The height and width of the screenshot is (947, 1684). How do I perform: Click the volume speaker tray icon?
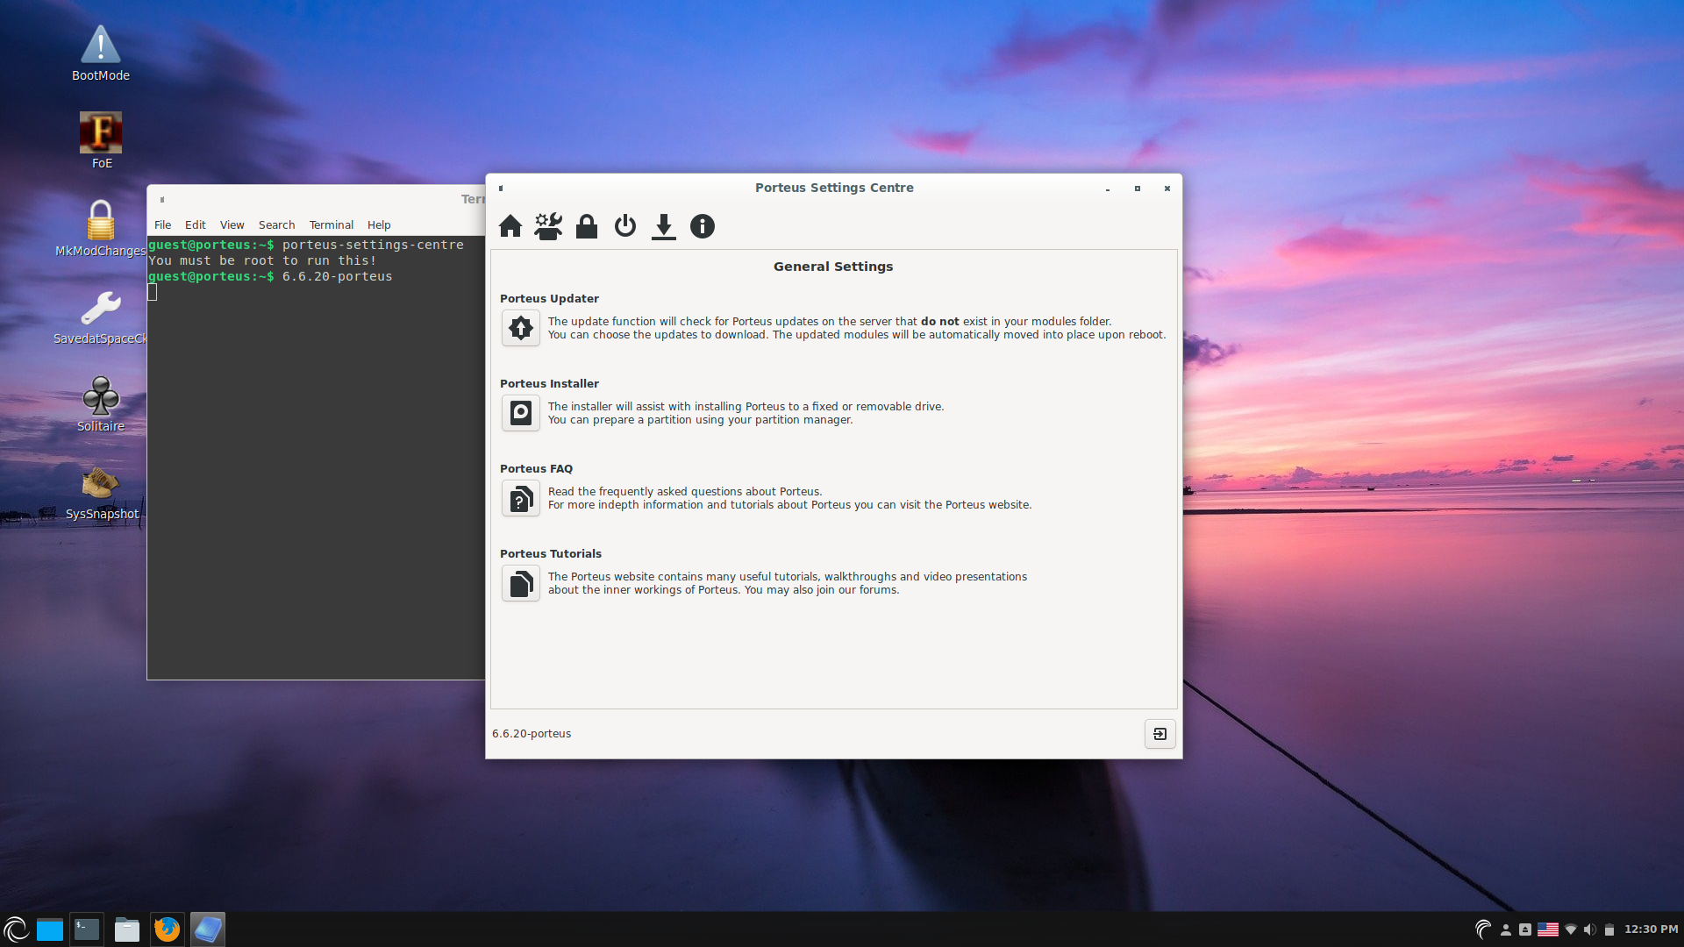[x=1589, y=929]
